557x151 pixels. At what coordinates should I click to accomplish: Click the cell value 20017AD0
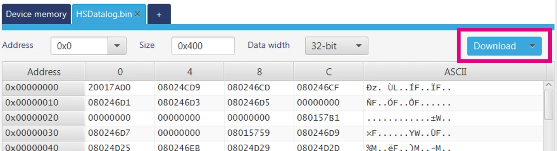tap(109, 88)
